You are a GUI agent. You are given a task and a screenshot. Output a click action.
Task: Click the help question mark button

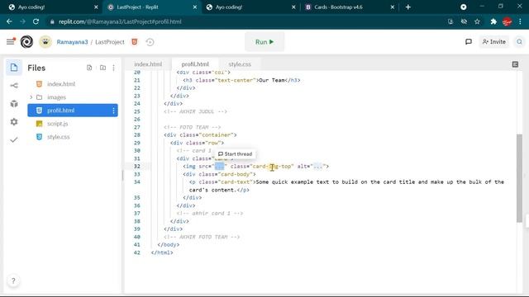pyautogui.click(x=13, y=280)
